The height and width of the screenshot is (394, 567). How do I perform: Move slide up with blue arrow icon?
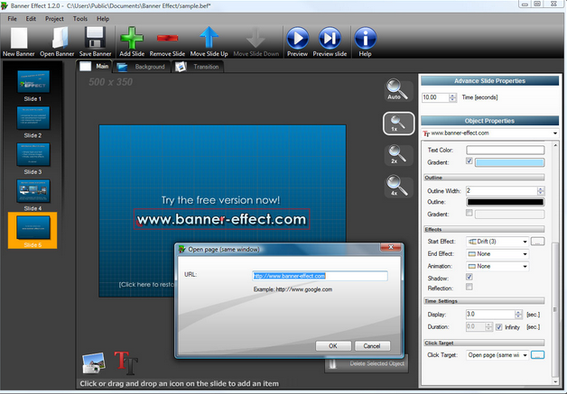click(209, 37)
